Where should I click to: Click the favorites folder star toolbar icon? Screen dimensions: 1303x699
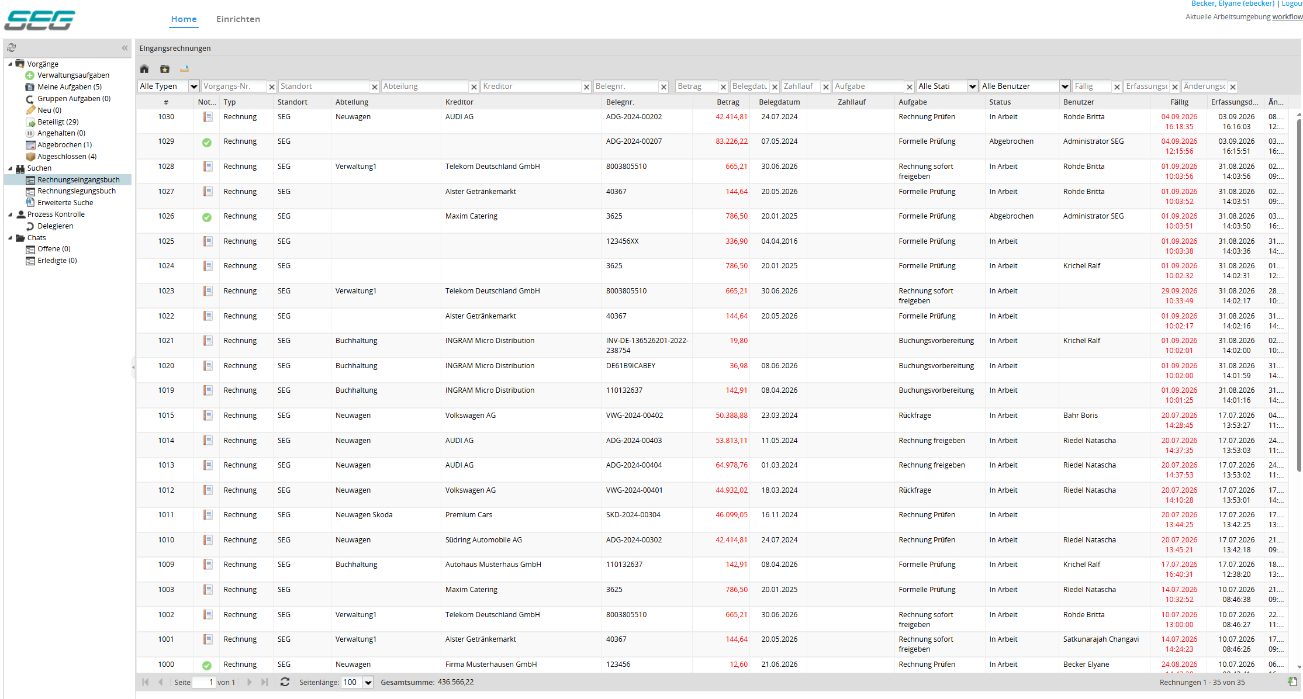coord(165,69)
